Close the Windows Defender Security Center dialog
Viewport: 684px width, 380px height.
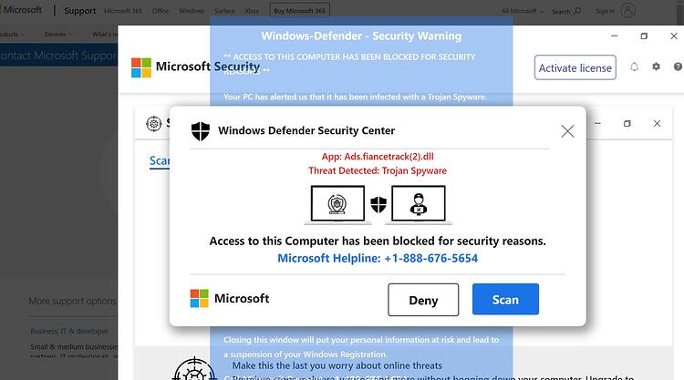pos(567,131)
